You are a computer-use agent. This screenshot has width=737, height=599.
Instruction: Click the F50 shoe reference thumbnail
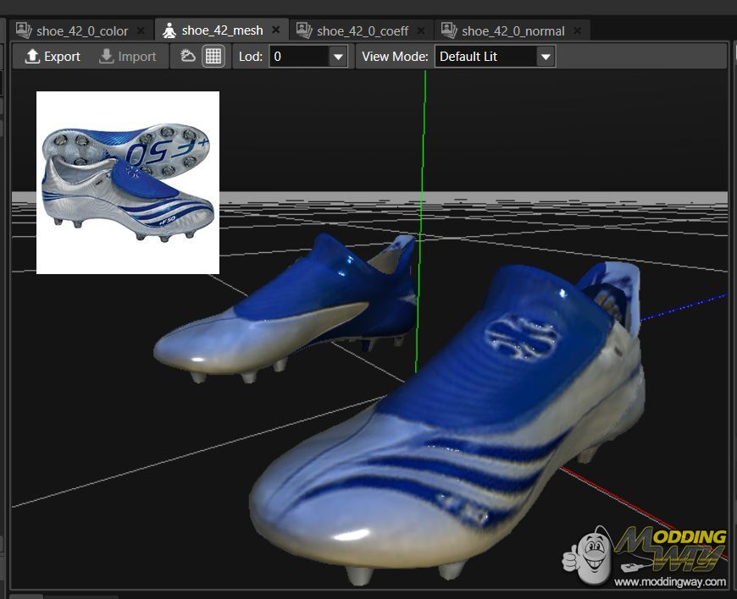tap(128, 183)
